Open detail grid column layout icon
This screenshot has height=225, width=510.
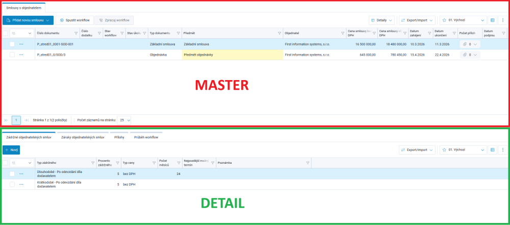pyautogui.click(x=493, y=150)
